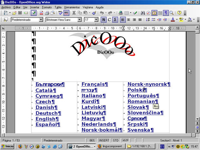Click the Inicio start button
The image size is (200, 150).
(x=8, y=147)
